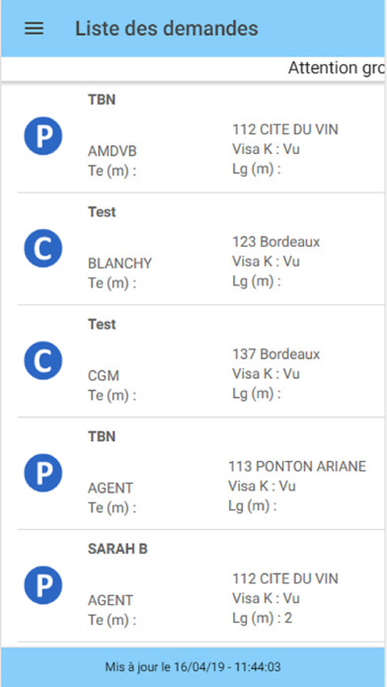The image size is (387, 687).
Task: Click the P icon for 113 PONTON ARIANE
Action: point(43,473)
